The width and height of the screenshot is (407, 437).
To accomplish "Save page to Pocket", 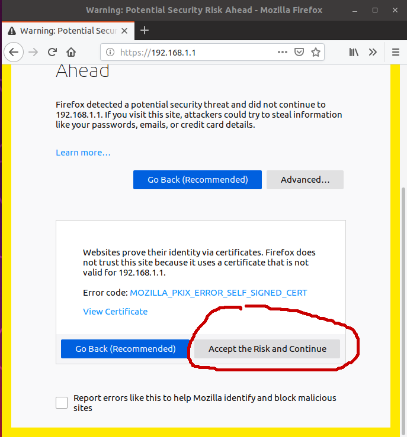I will click(x=299, y=52).
